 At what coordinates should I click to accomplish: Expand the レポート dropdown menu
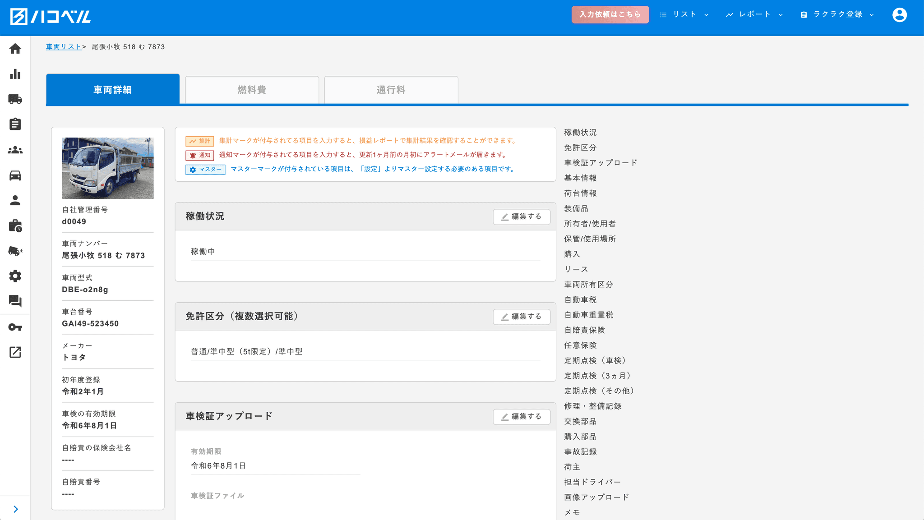pyautogui.click(x=754, y=14)
